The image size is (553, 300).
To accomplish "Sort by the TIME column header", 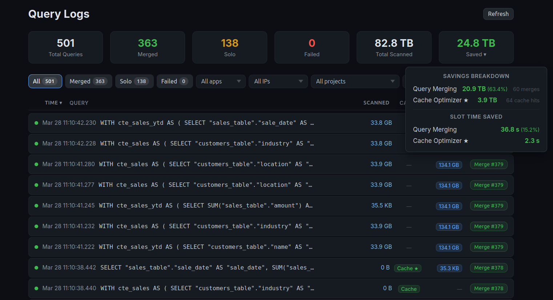I will (53, 103).
